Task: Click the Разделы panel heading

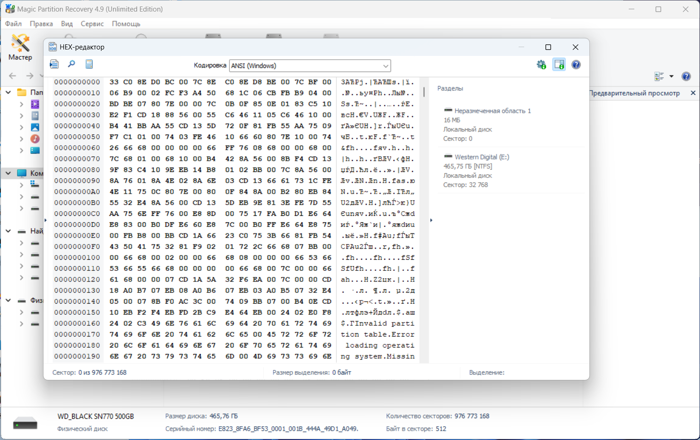Action: click(x=450, y=88)
